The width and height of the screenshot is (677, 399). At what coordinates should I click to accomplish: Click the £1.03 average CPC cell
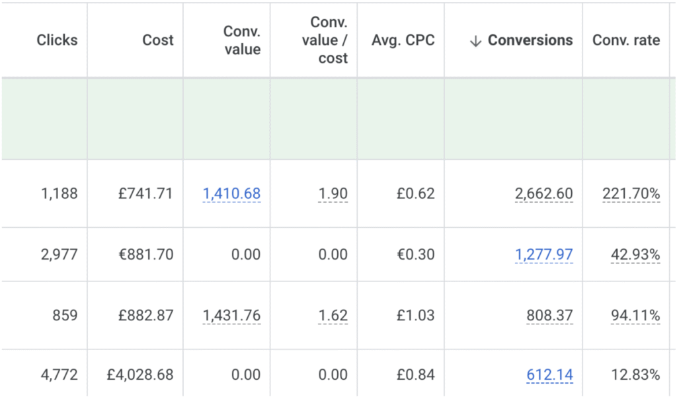pos(416,315)
